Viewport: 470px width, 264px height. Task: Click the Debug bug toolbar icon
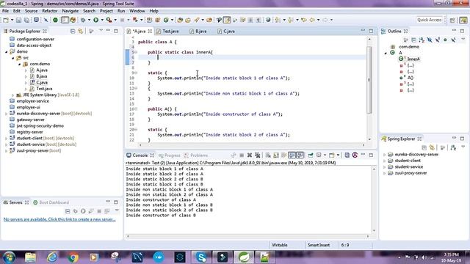[x=83, y=20]
